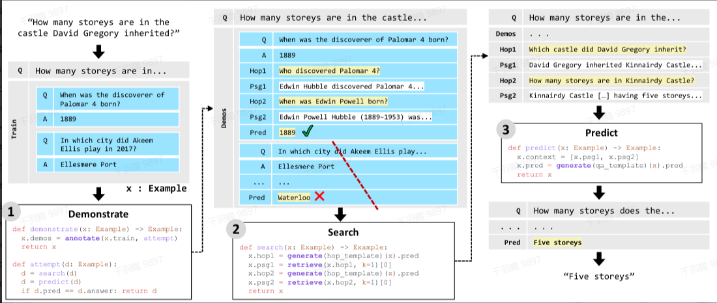Select 'Kinnairdy Castle […] having five storeys...'
Screen dimensions: 717x303
pyautogui.click(x=615, y=96)
